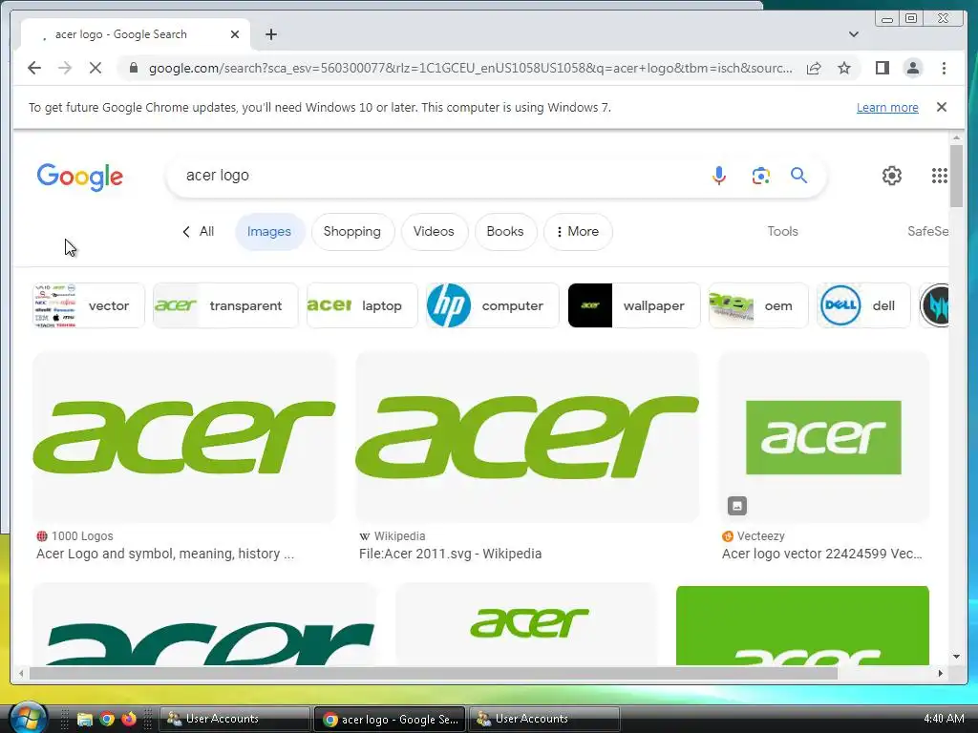The width and height of the screenshot is (978, 733).
Task: Launch Firefox from the quick launch bar
Action: [129, 720]
